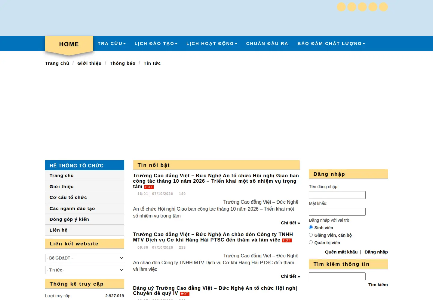The height and width of the screenshot is (300, 433).
Task: Focus the Tên đăng nhập input field
Action: point(337,195)
